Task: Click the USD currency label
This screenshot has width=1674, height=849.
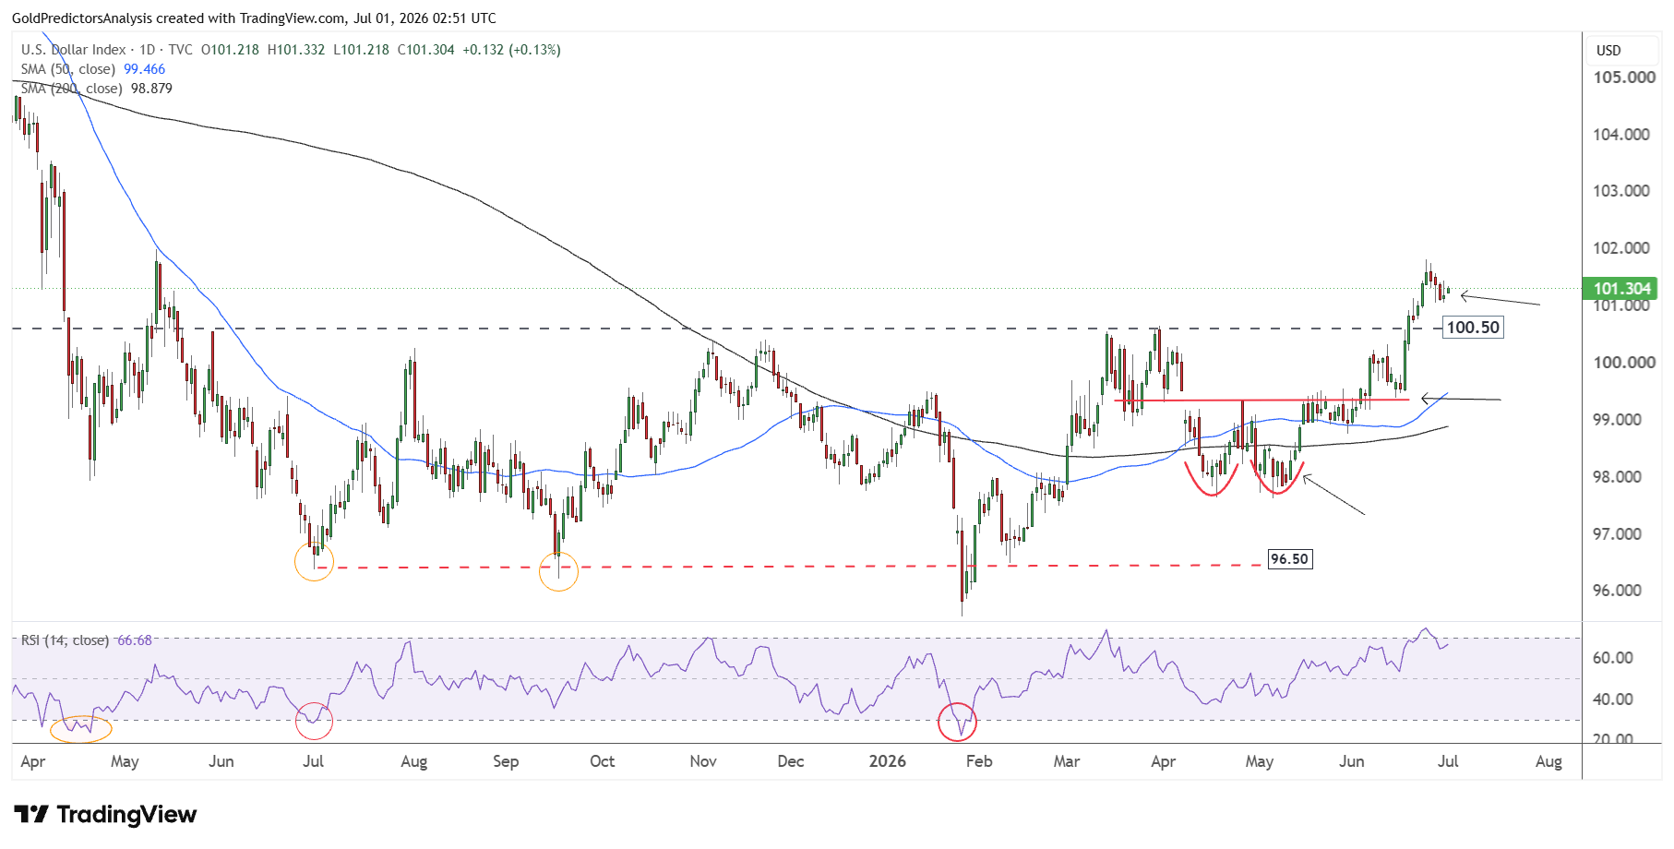Action: [x=1608, y=51]
